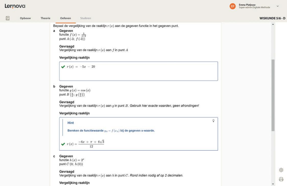Click green checkmark in answer b
This screenshot has width=287, height=186.
coord(63,144)
